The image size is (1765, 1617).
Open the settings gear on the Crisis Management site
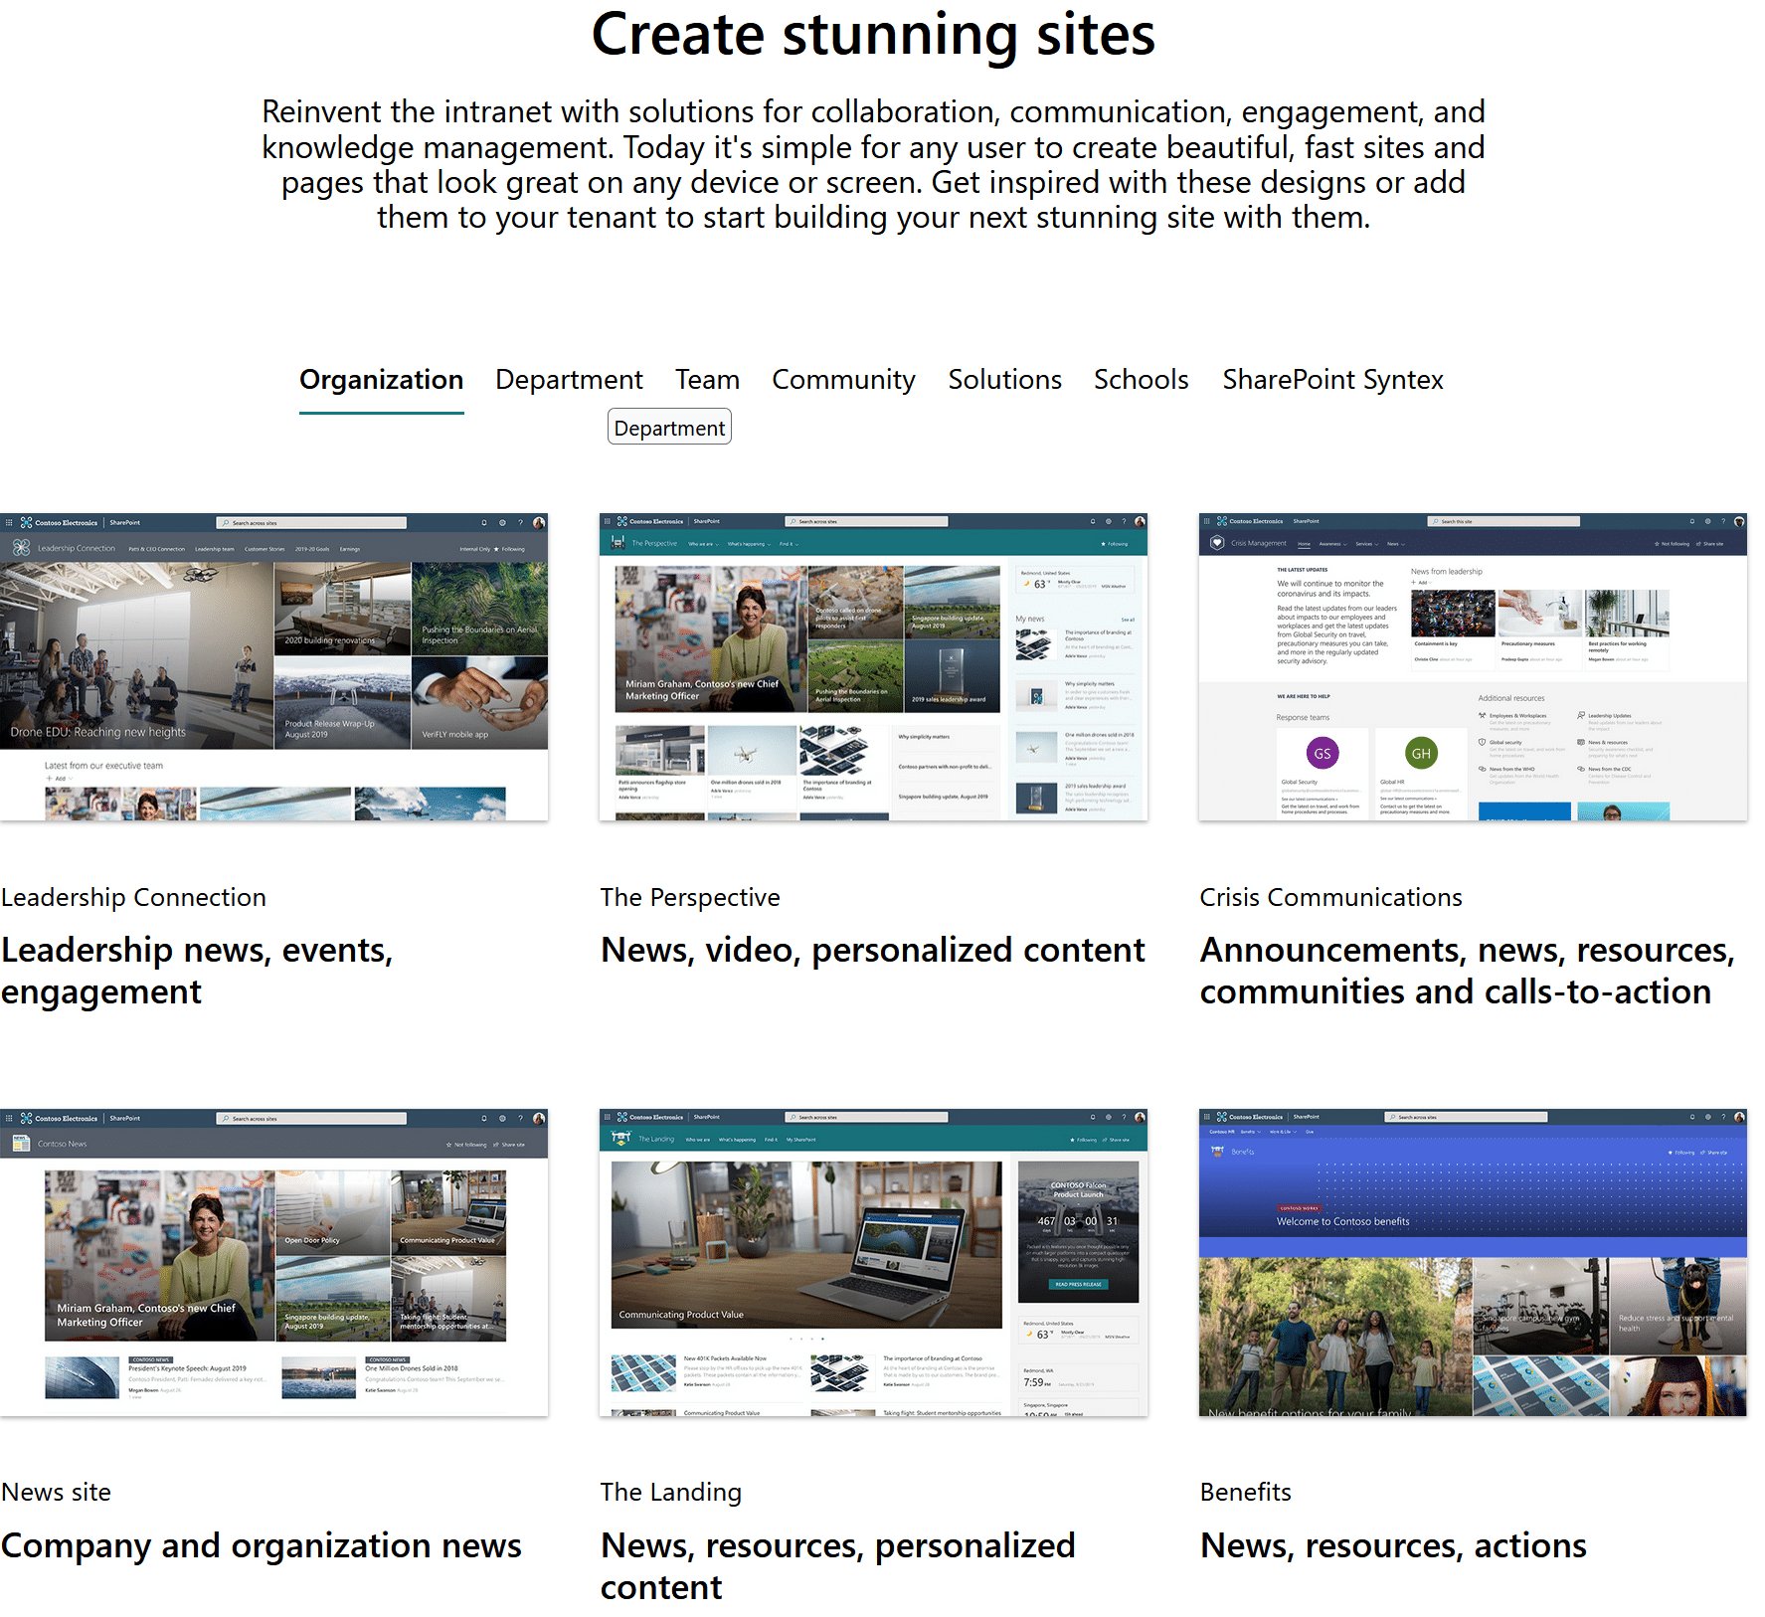click(1707, 521)
